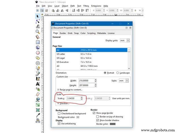Select the Selector arrow tool
Screen dimensions: 178x133
click(38, 16)
